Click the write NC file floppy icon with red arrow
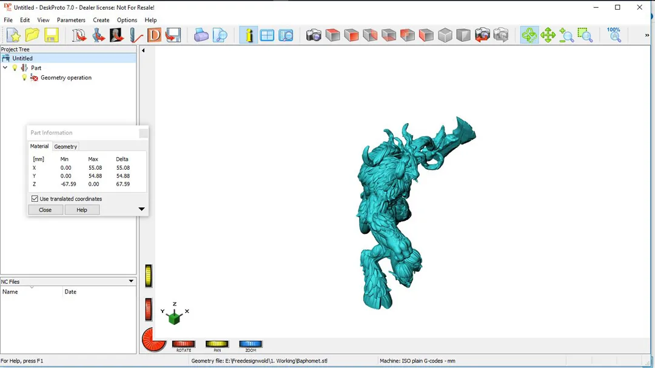Screen dimensions: 655x368 click(x=173, y=35)
